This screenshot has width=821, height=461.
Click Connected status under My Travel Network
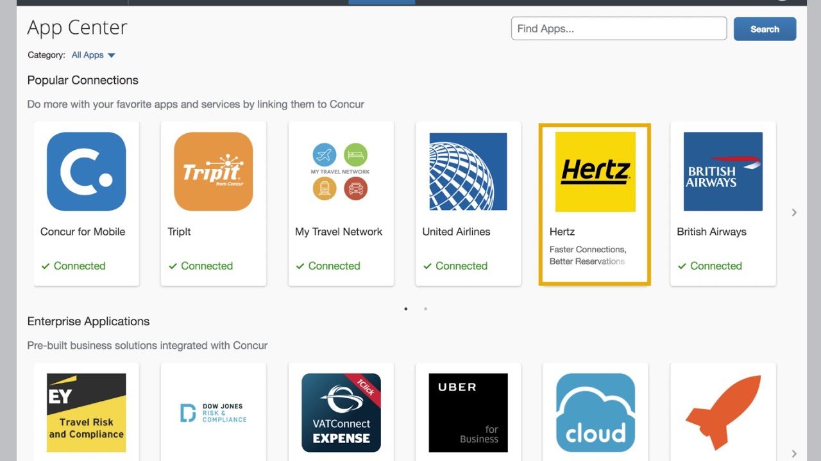(328, 266)
